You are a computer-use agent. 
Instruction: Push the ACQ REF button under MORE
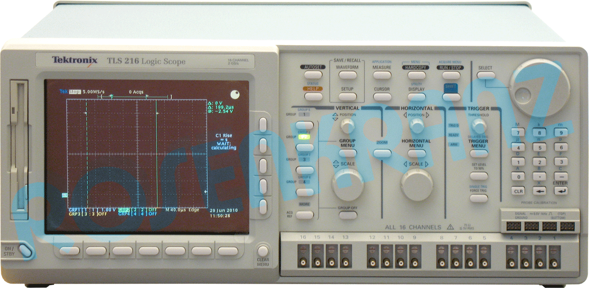pos(304,214)
